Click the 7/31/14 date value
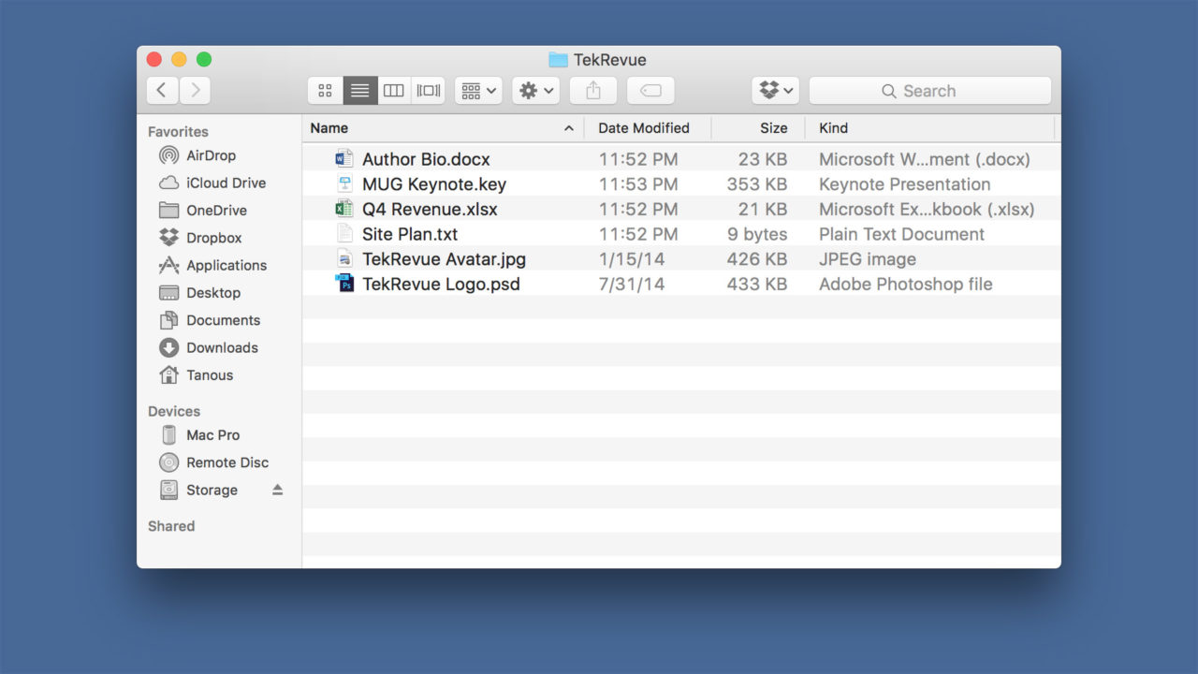1198x674 pixels. (x=632, y=284)
